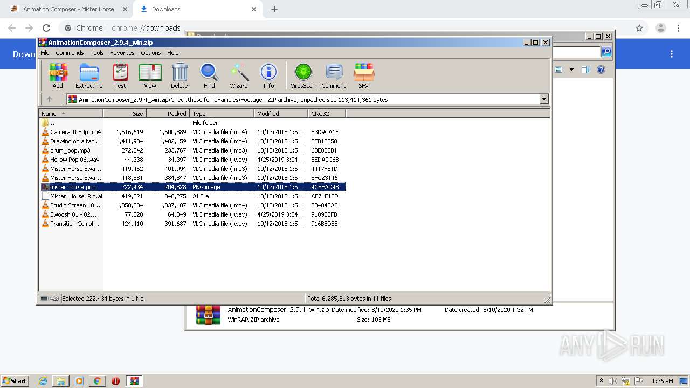Image resolution: width=690 pixels, height=388 pixels.
Task: Click the Add toolbar icon in WinRAR
Action: pos(58,75)
